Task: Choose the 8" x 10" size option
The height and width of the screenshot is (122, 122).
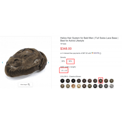Action: click(65, 71)
